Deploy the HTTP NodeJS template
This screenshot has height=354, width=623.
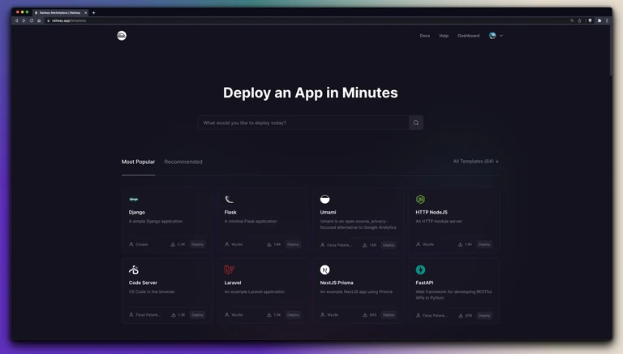(x=484, y=244)
